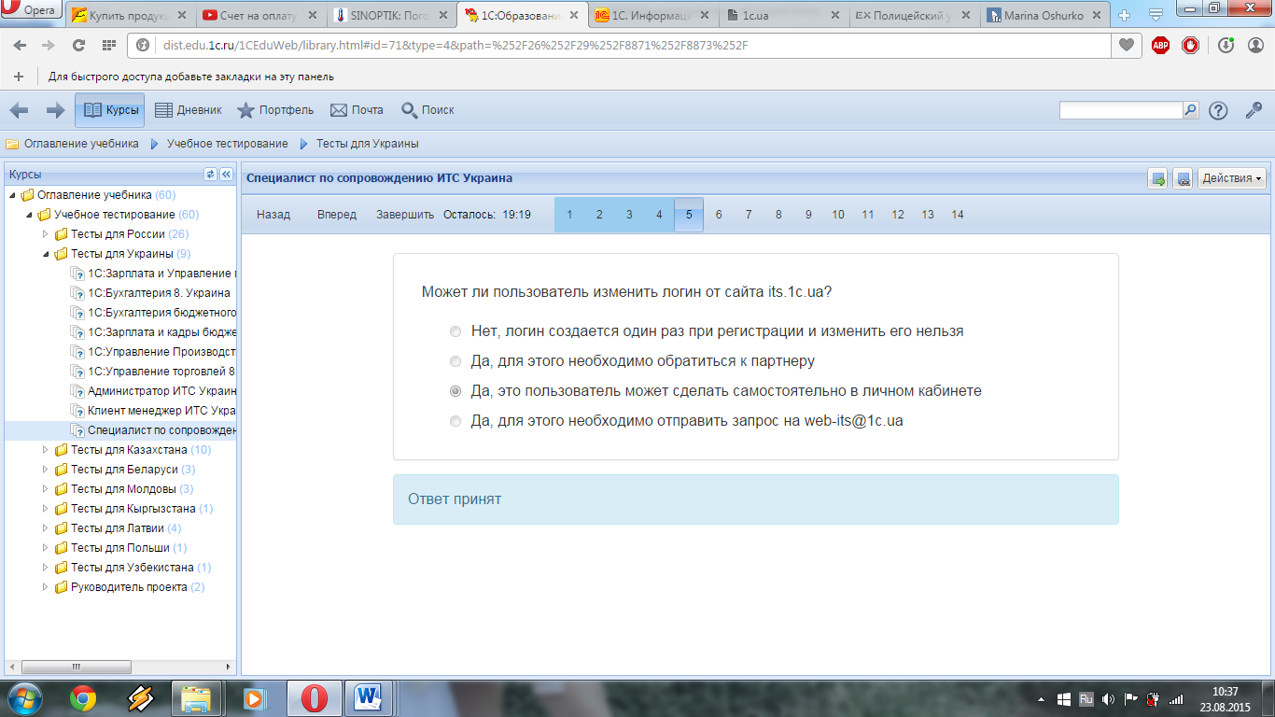The height and width of the screenshot is (717, 1275).
Task: Click the green arrow icon beside Действия
Action: [x=1158, y=178]
